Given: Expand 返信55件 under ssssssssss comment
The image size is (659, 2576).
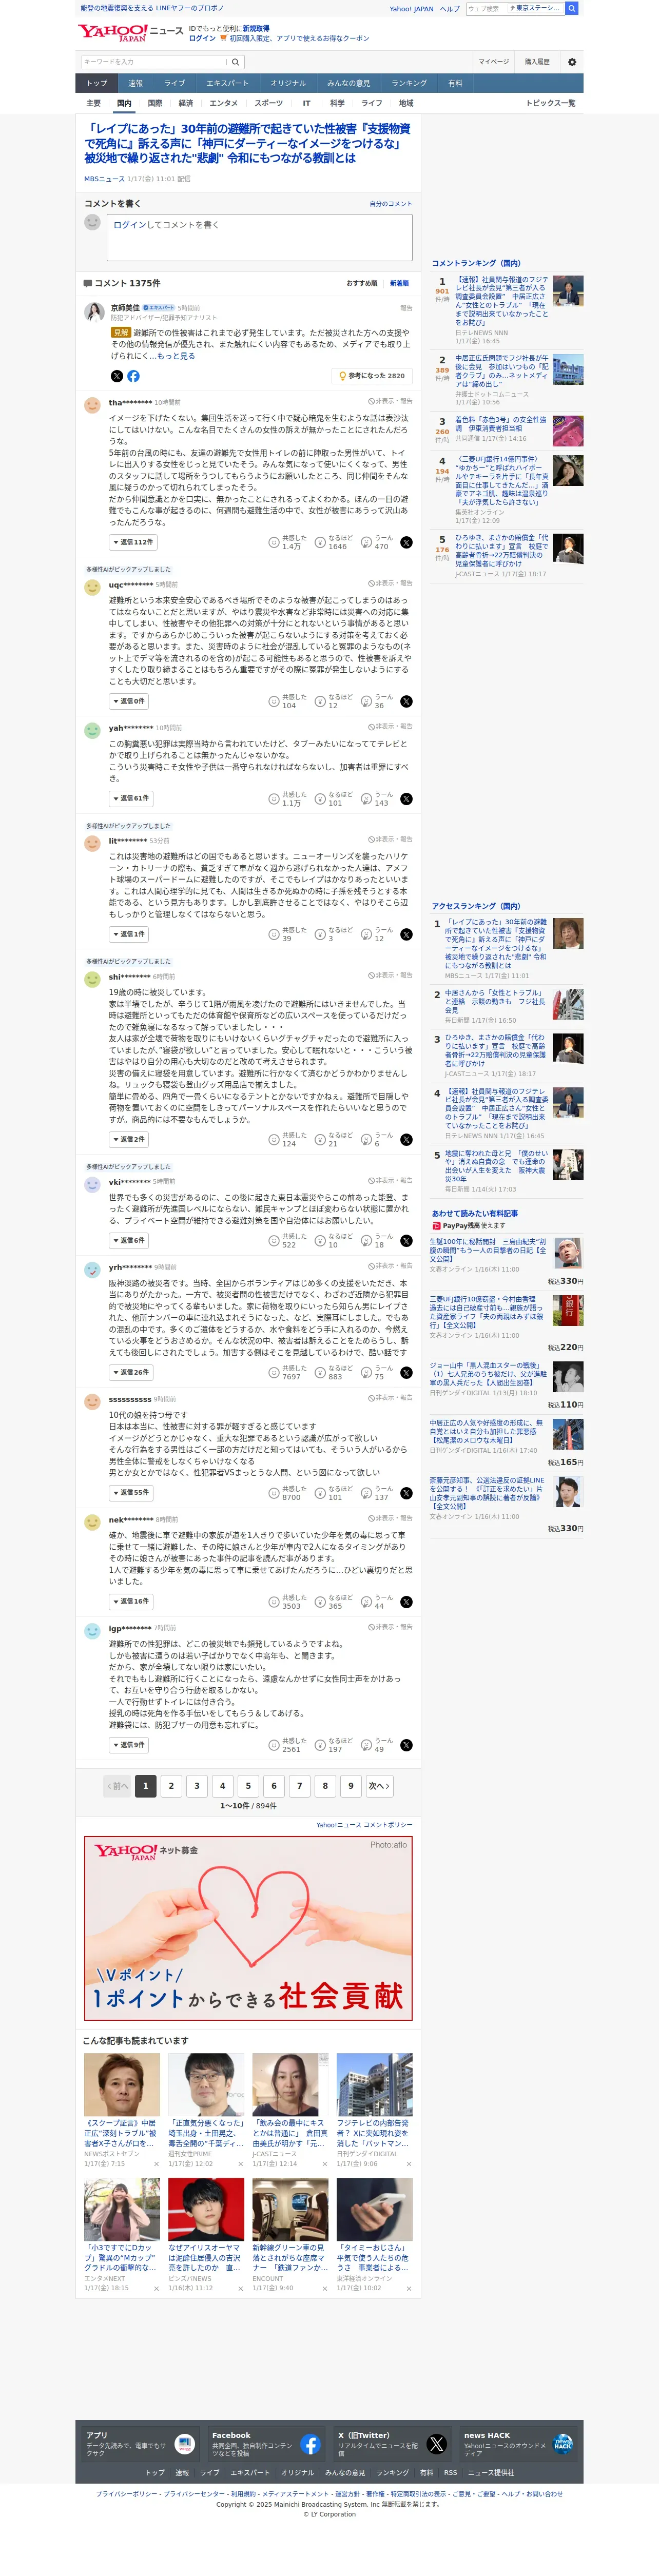Looking at the screenshot, I should (x=131, y=1493).
